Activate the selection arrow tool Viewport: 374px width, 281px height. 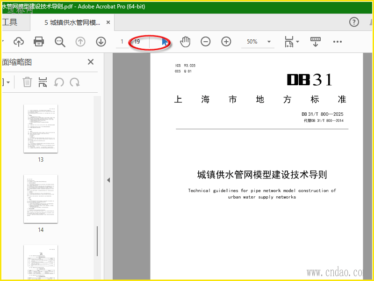point(165,42)
